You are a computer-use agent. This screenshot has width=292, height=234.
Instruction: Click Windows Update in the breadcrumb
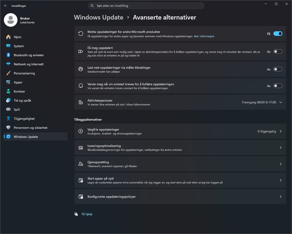[99, 17]
